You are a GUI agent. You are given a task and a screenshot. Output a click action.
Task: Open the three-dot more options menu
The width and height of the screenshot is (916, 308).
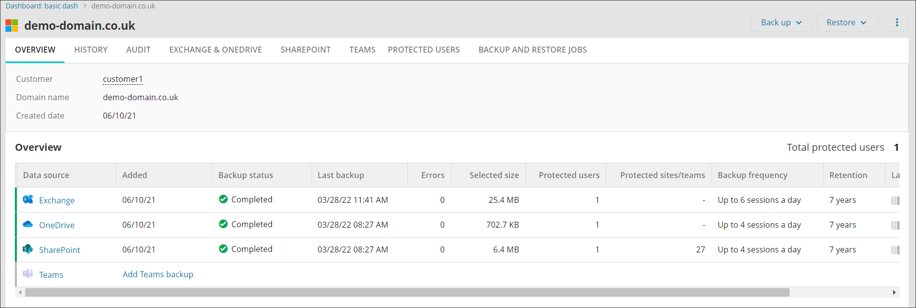[x=897, y=22]
